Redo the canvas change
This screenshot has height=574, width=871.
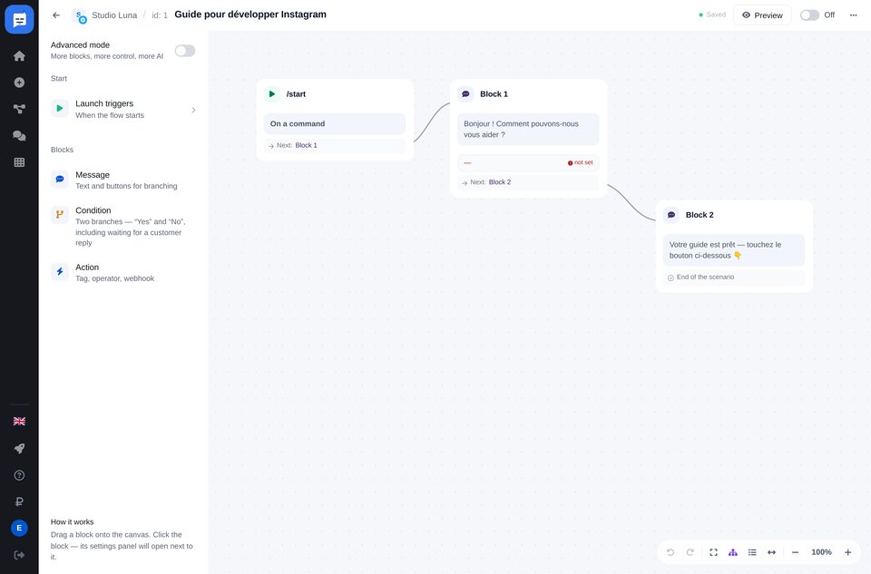click(690, 552)
